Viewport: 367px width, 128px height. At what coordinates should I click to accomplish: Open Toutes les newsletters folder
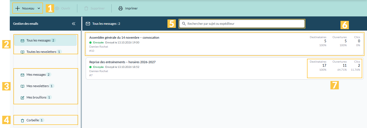[45, 52]
